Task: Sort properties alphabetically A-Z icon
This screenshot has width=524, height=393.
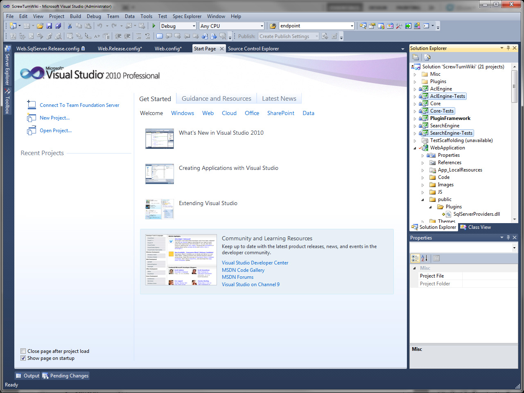Action: [x=425, y=258]
